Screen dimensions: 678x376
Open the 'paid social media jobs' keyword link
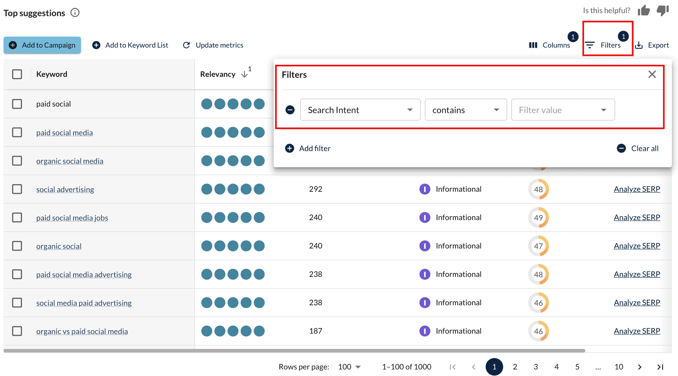click(72, 218)
